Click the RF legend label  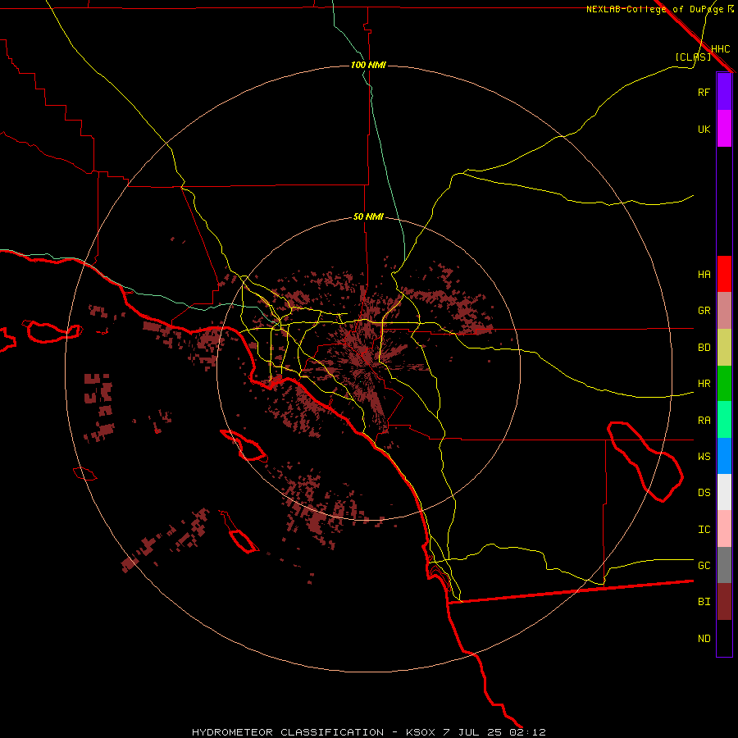[x=704, y=92]
